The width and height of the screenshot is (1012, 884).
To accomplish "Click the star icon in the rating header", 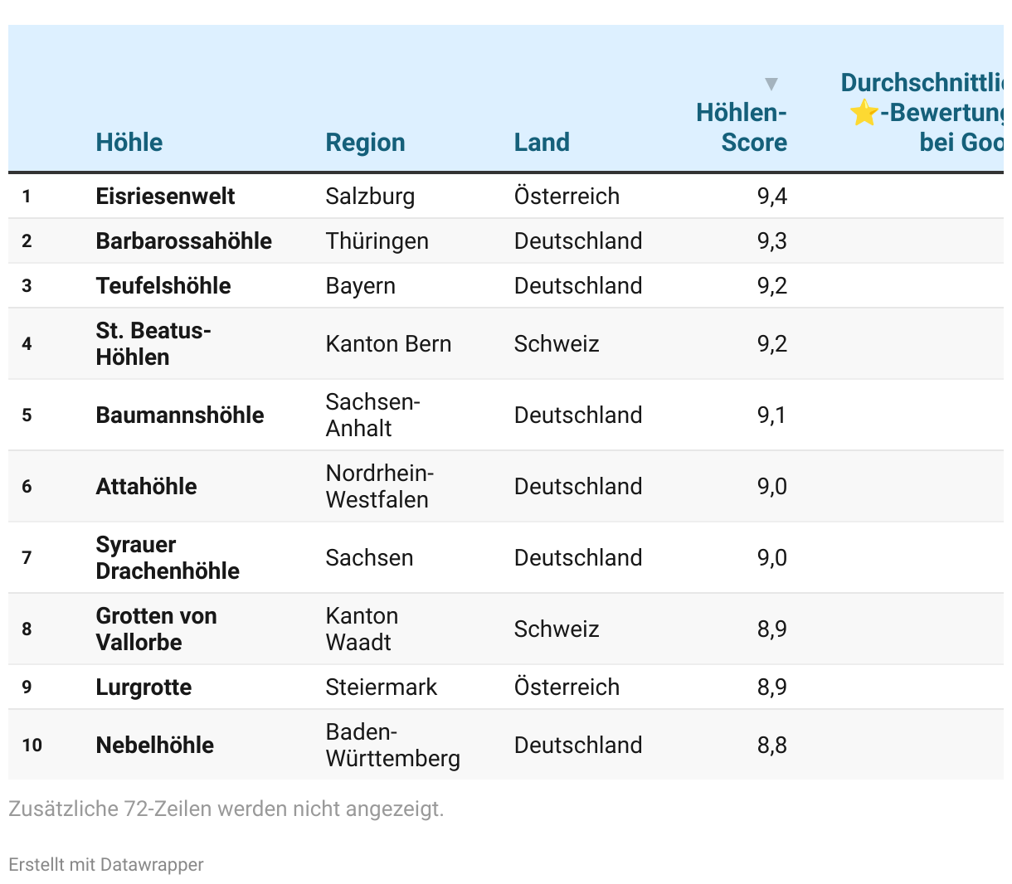I will (x=864, y=113).
